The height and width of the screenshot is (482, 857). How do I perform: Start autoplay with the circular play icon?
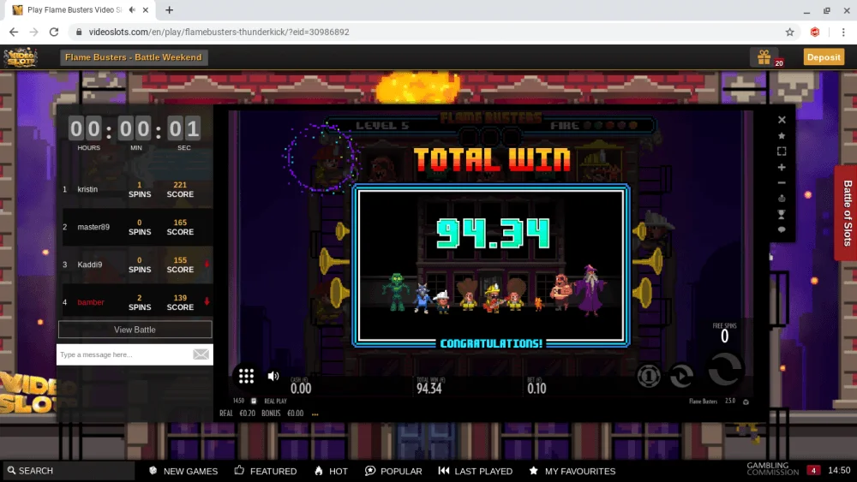click(x=681, y=376)
